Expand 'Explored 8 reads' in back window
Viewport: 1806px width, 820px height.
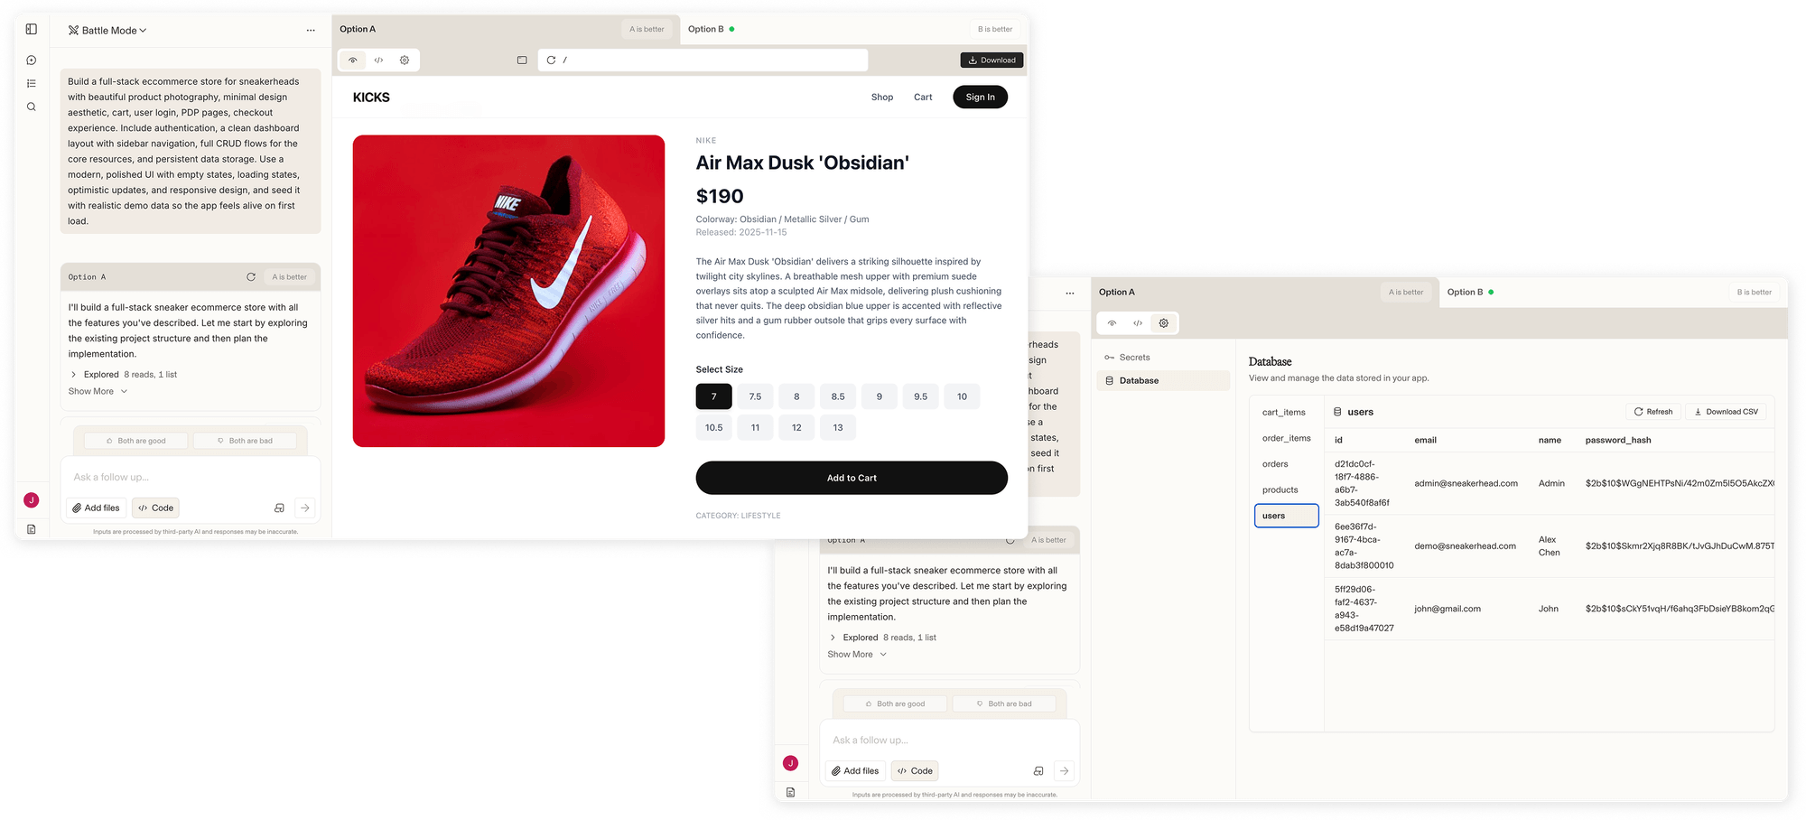883,638
